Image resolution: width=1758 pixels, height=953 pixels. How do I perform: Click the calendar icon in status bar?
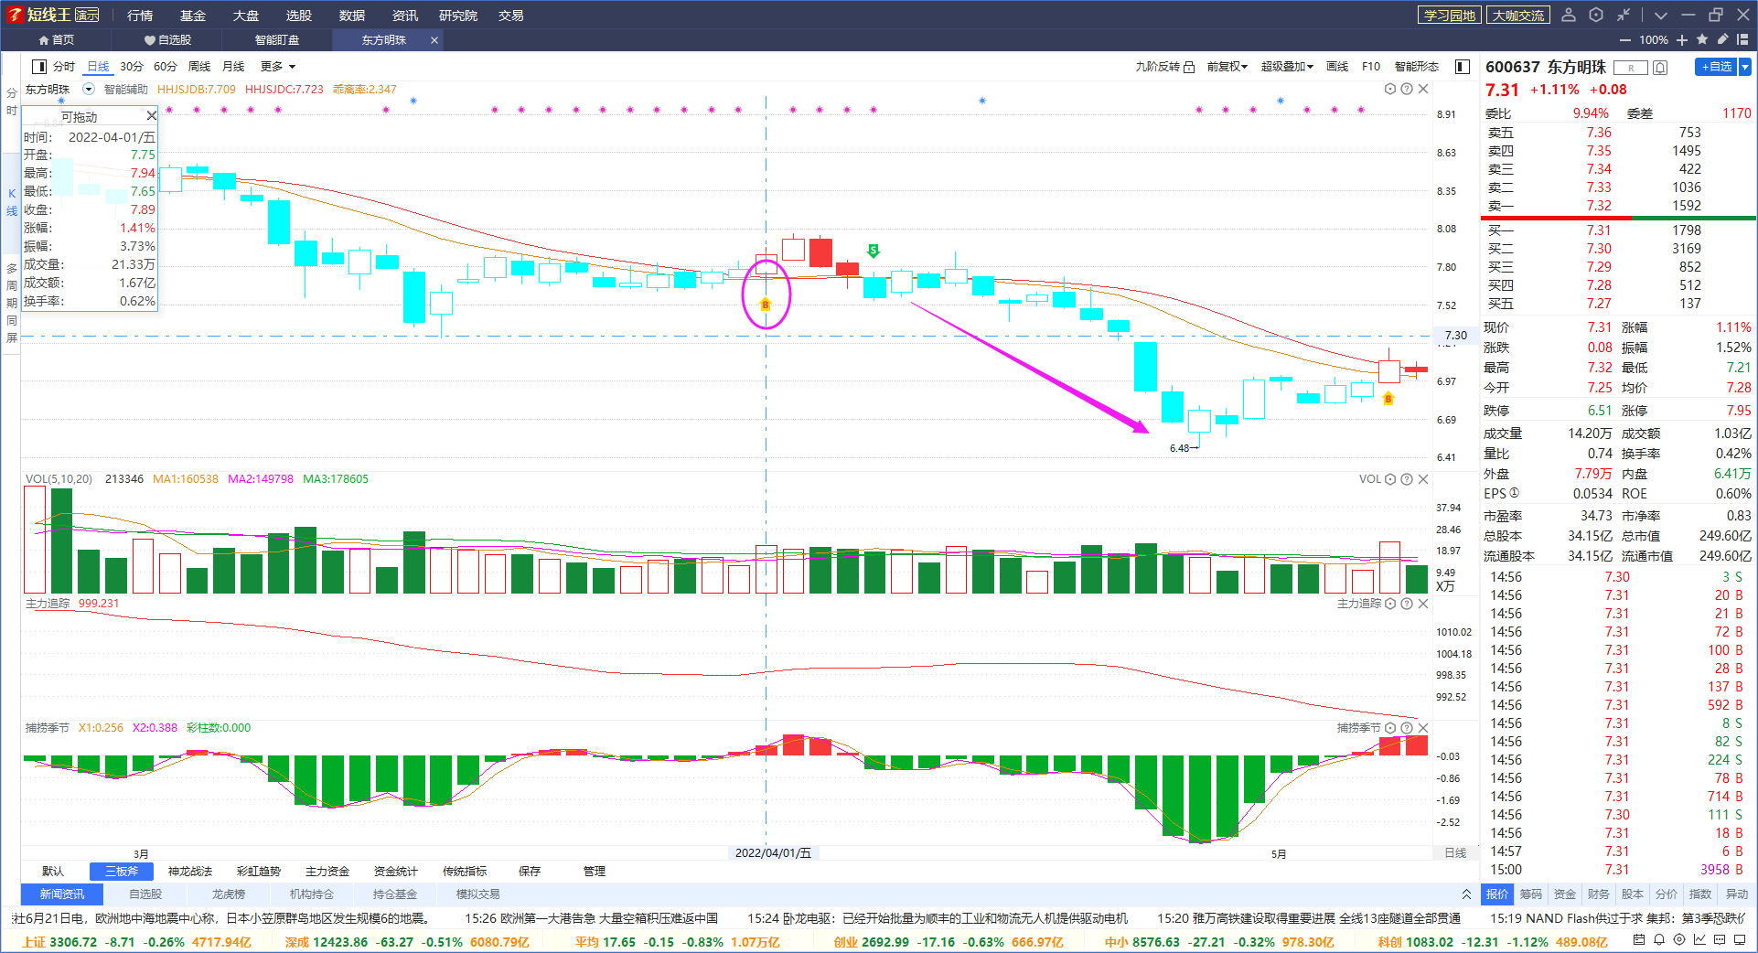pos(1638,939)
